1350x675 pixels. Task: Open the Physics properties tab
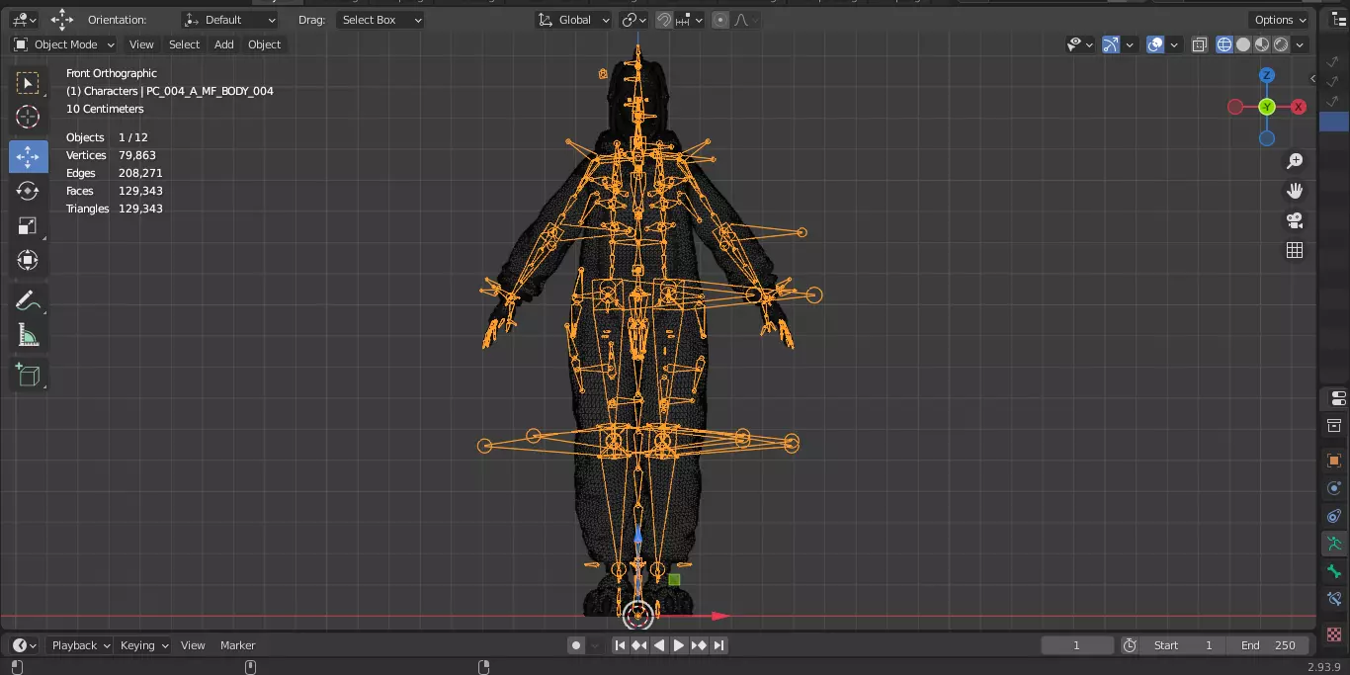[1334, 488]
